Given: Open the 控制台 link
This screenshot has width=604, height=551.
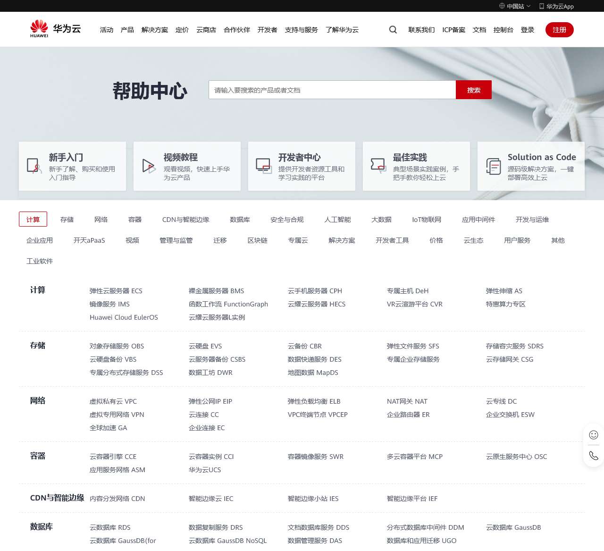Looking at the screenshot, I should point(503,30).
